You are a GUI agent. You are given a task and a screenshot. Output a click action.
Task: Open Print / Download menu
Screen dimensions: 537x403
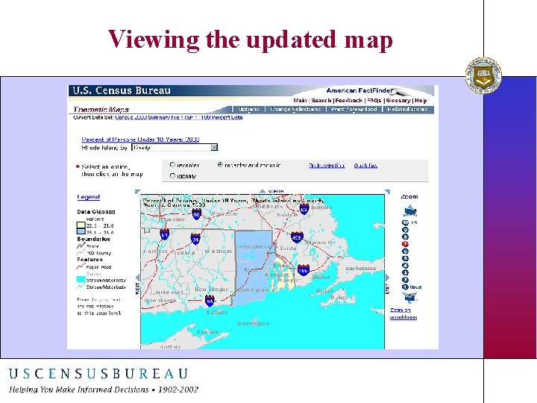pyautogui.click(x=354, y=109)
